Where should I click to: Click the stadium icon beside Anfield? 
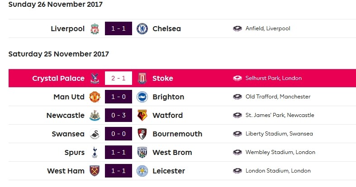(x=237, y=28)
